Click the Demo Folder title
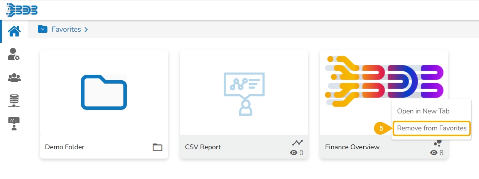Image resolution: width=479 pixels, height=179 pixels. [x=64, y=147]
